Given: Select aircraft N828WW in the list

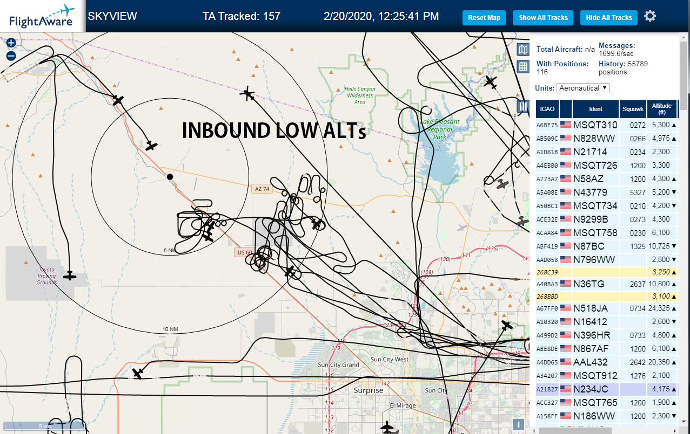Looking at the screenshot, I should click(607, 139).
